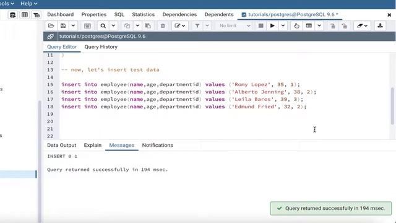Click the Rollback transaction icon
This screenshot has width=396, height=223.
pos(345,25)
